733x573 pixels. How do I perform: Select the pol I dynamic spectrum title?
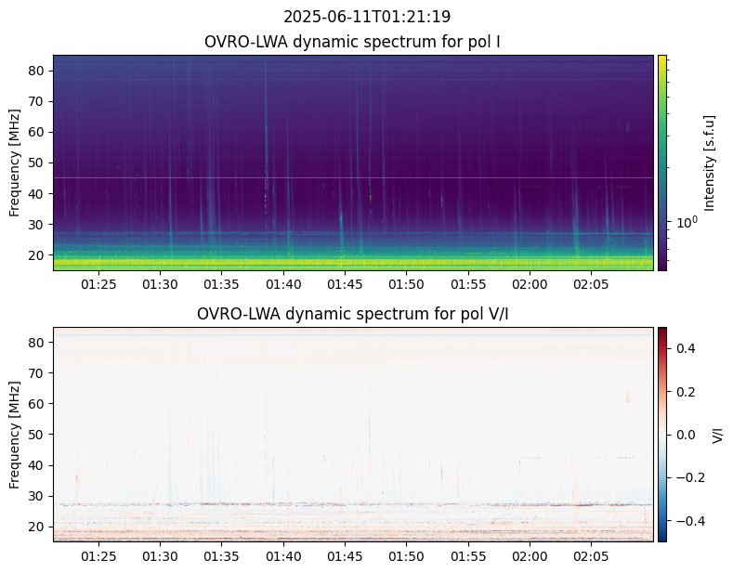tap(354, 42)
